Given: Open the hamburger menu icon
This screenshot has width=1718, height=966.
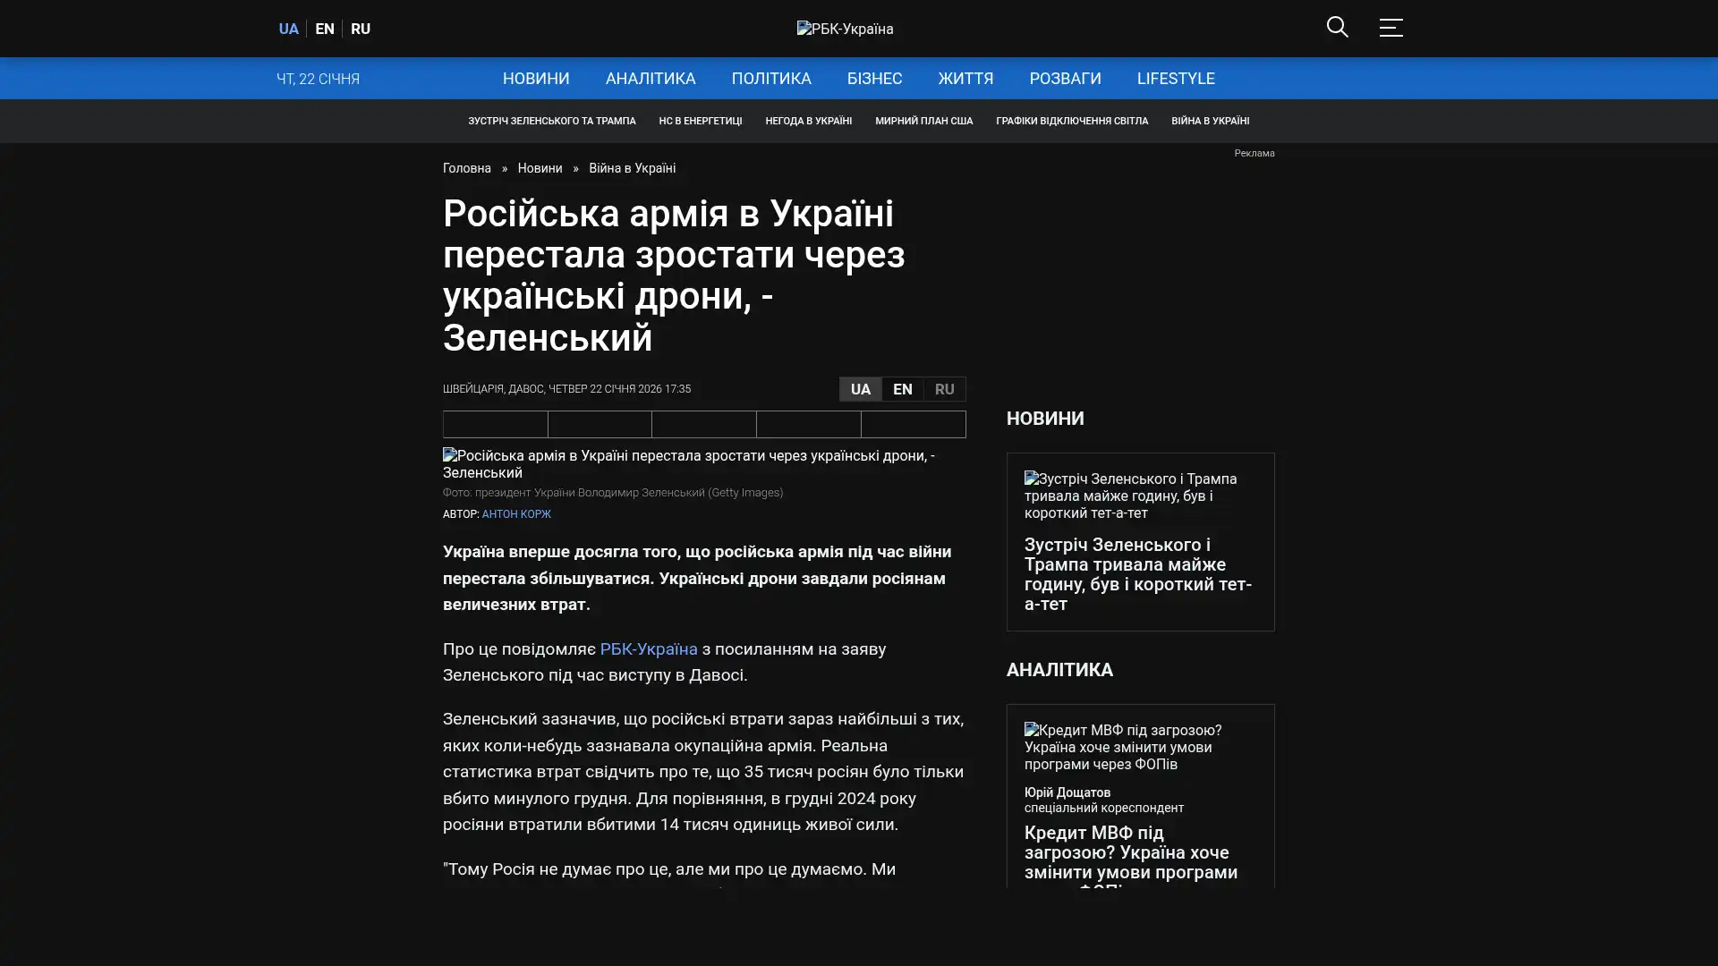Looking at the screenshot, I should (1391, 28).
